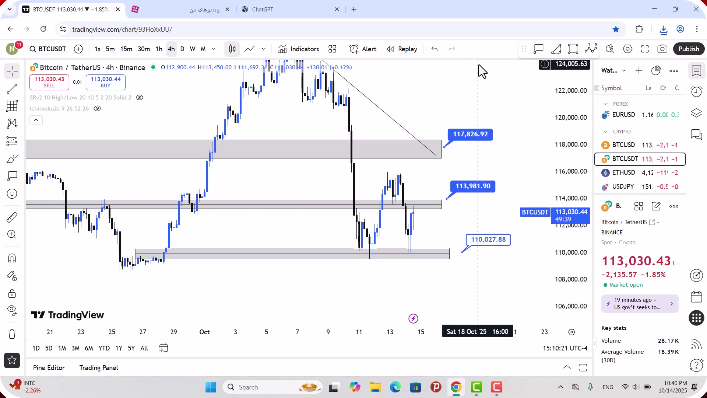Show the Ichimoku2c indicator visibility eye
Image resolution: width=707 pixels, height=398 pixels.
(97, 109)
